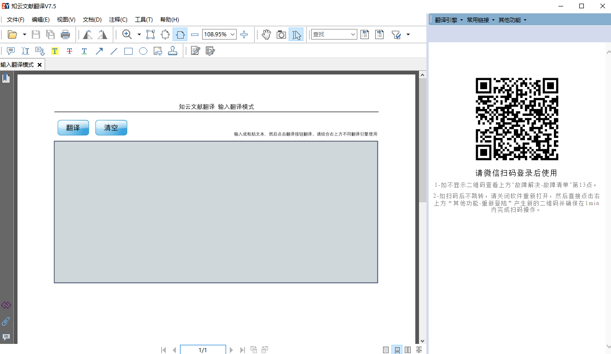Open the 注释 menu

(118, 19)
